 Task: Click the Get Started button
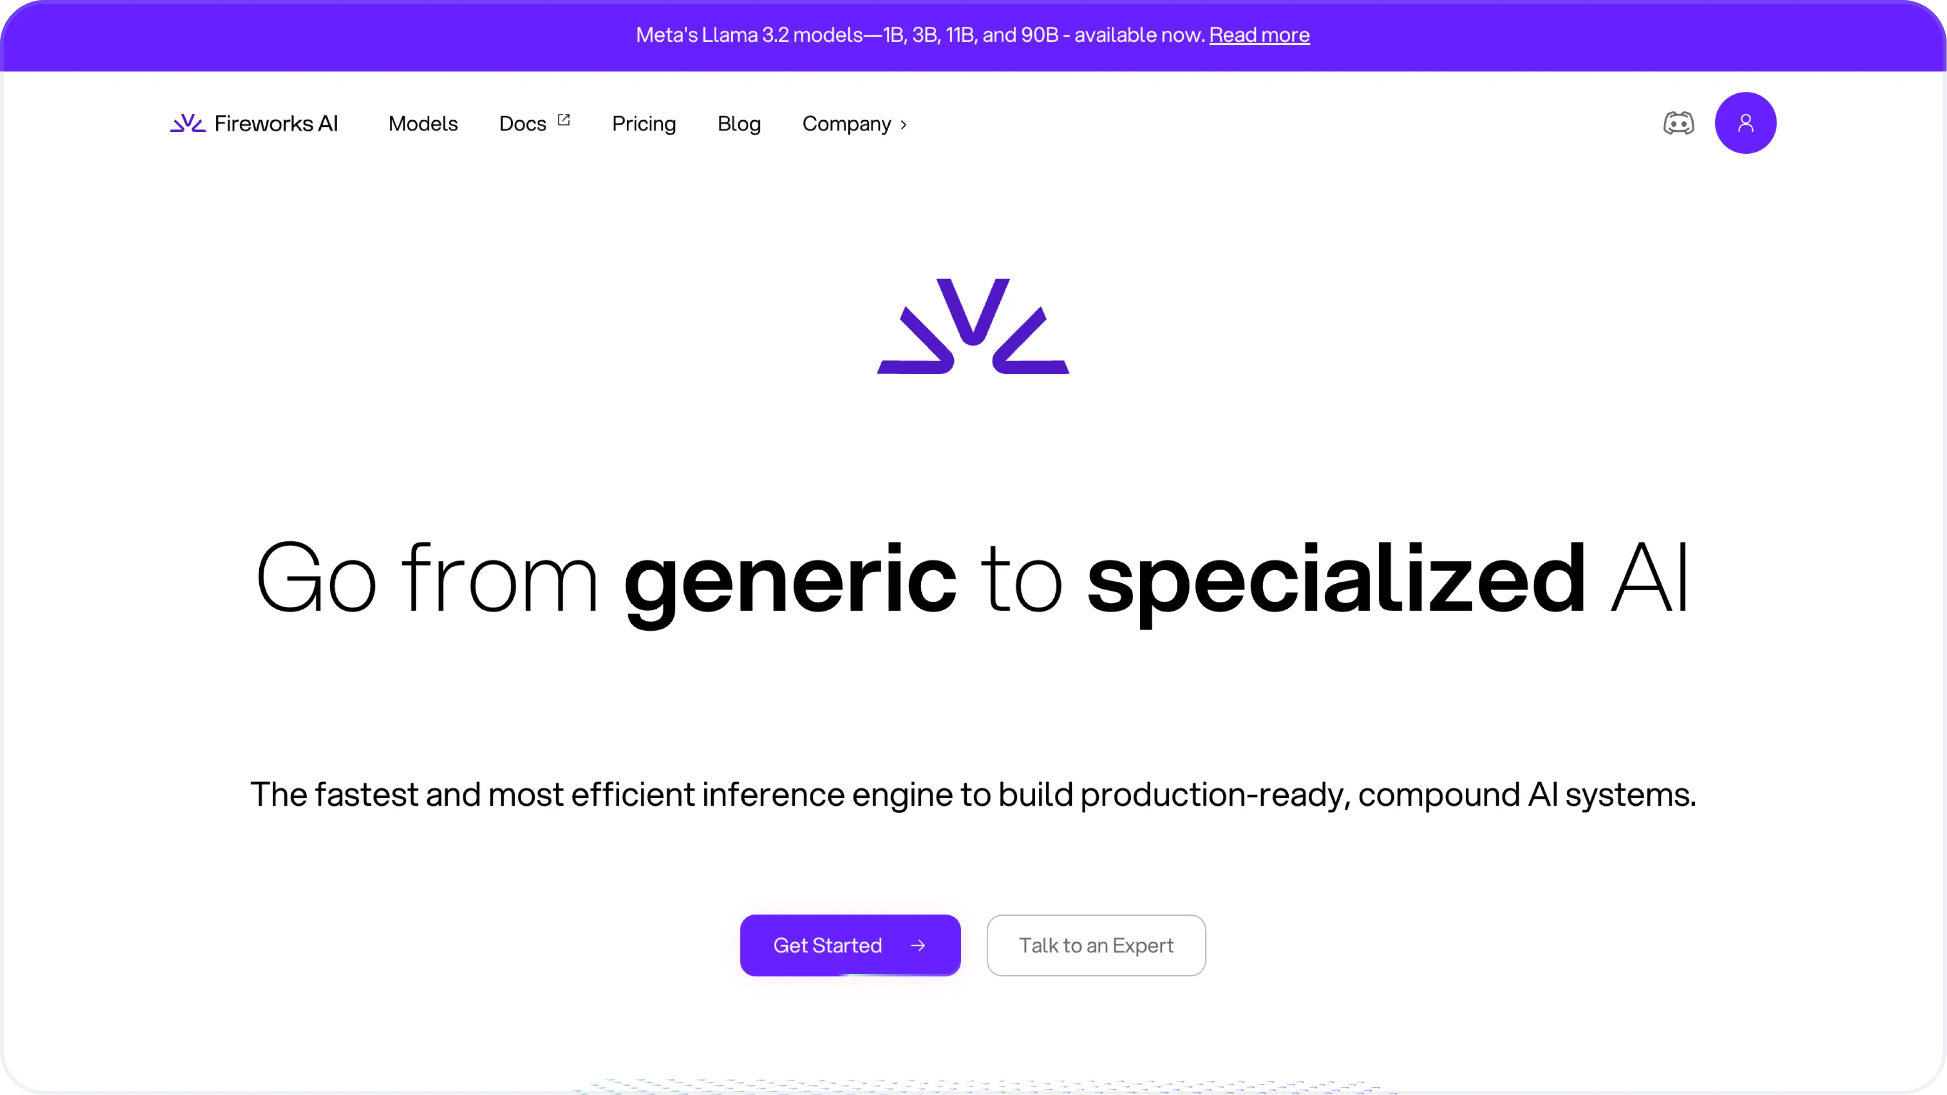click(x=851, y=945)
